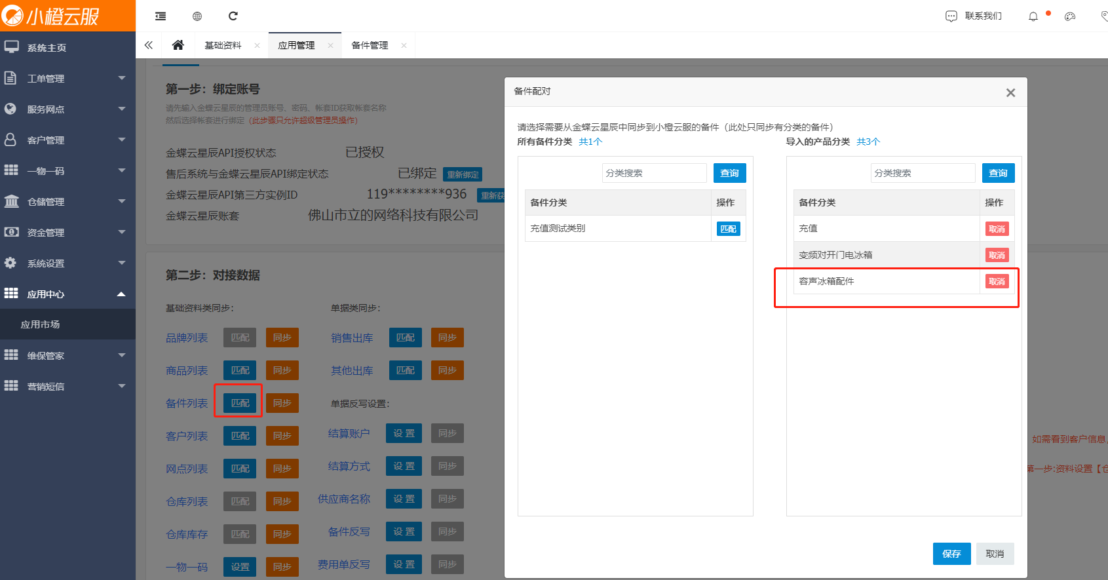The width and height of the screenshot is (1108, 580).
Task: Click 保存 in the dialog
Action: coord(951,554)
